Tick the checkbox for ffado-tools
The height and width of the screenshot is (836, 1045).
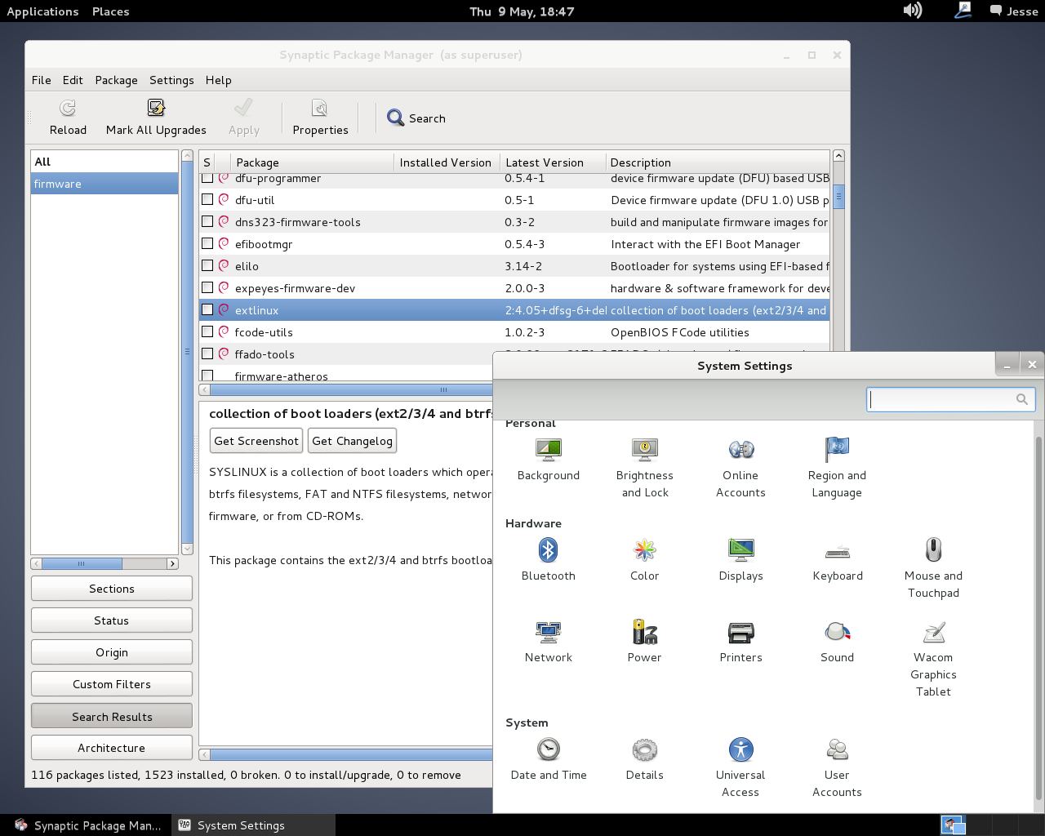pos(207,354)
